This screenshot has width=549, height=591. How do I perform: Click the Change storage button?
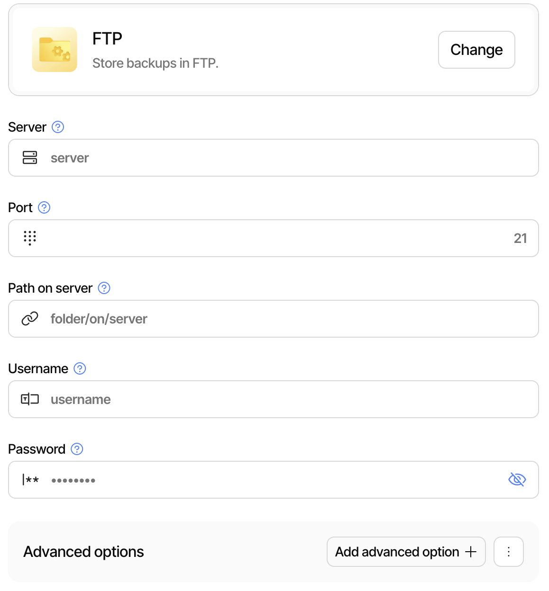click(x=476, y=49)
